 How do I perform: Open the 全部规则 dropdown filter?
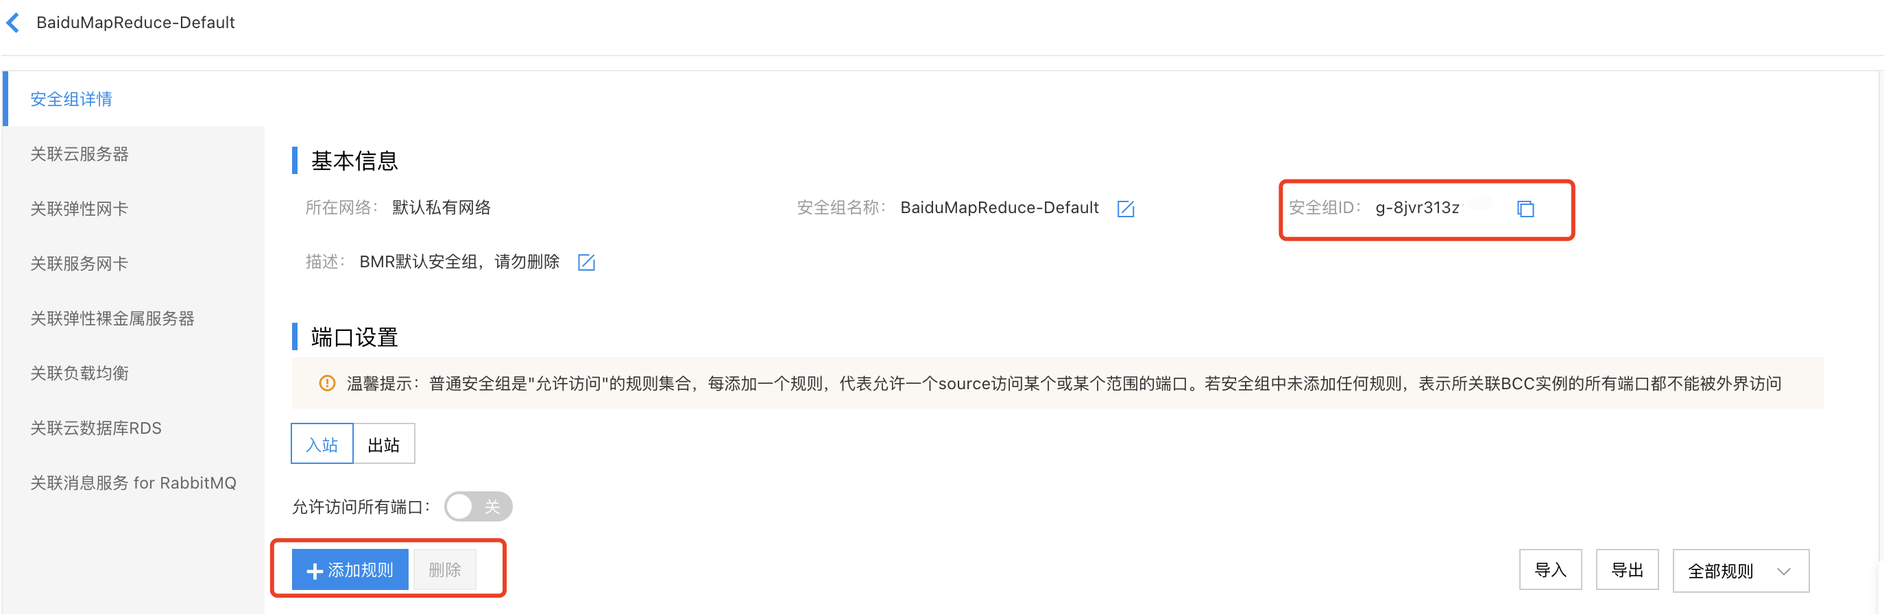(1741, 571)
